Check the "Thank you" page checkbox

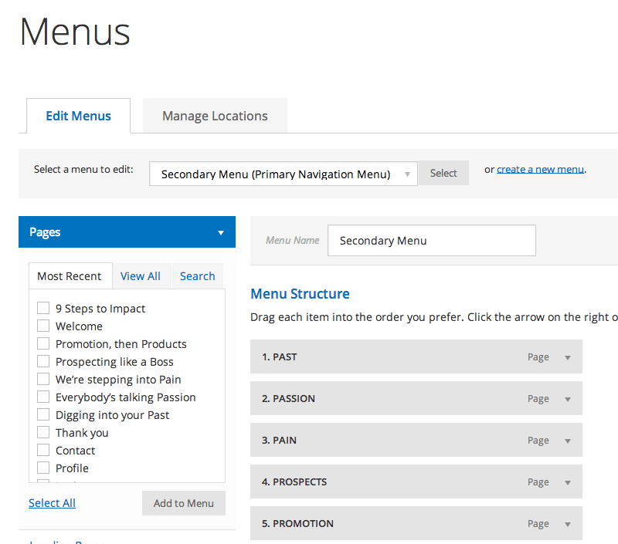pyautogui.click(x=43, y=432)
